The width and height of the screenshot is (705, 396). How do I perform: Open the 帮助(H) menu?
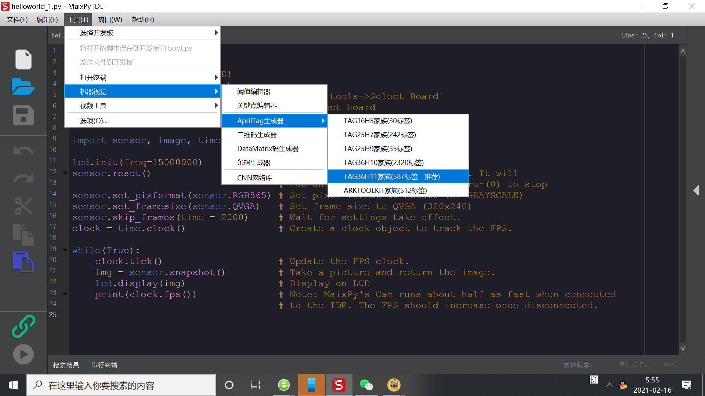point(142,19)
